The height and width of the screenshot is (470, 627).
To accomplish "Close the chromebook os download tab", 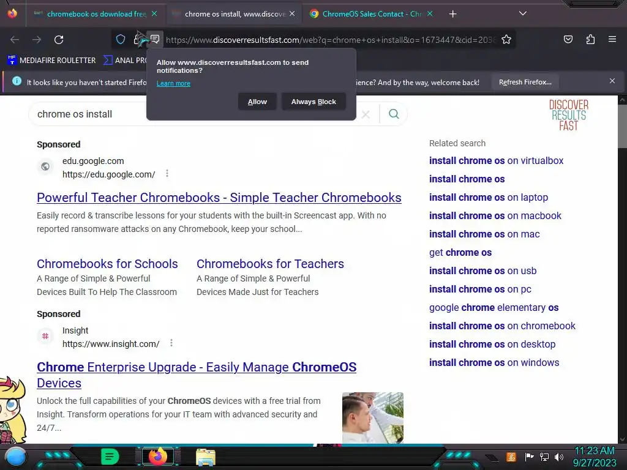I will (154, 13).
